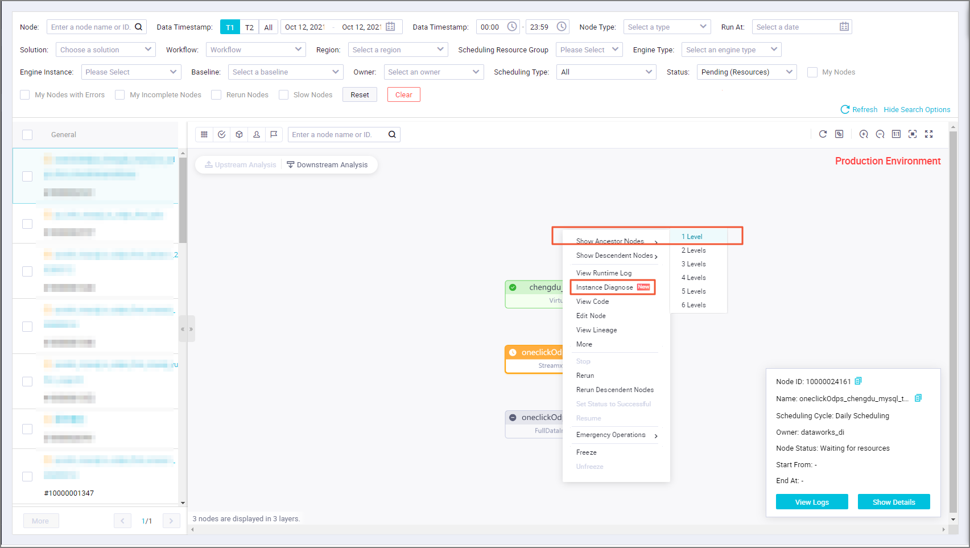The height and width of the screenshot is (548, 970).
Task: Expand Emergency Operations submenu
Action: coord(616,435)
